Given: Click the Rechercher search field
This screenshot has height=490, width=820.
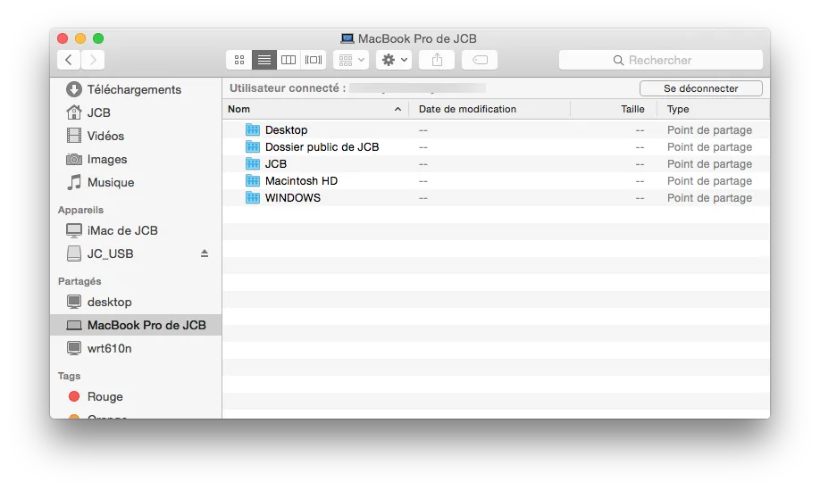Looking at the screenshot, I should 660,60.
